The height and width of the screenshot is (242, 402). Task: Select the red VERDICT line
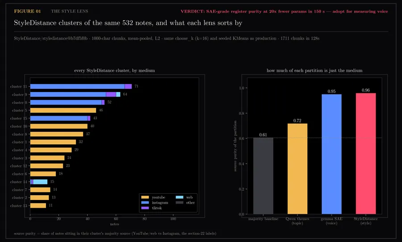284,11
